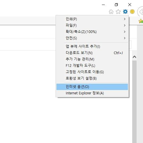Open the 확대/축소(Z)(100%) submenu
The image size is (143, 143).
click(92, 32)
